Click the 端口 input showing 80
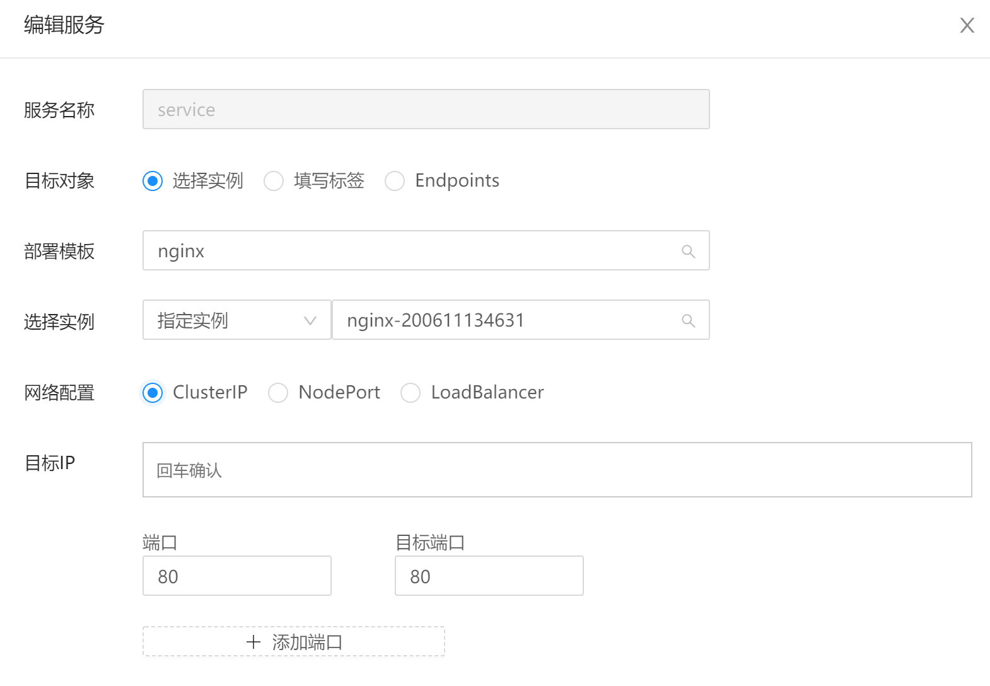990x686 pixels. pyautogui.click(x=237, y=576)
